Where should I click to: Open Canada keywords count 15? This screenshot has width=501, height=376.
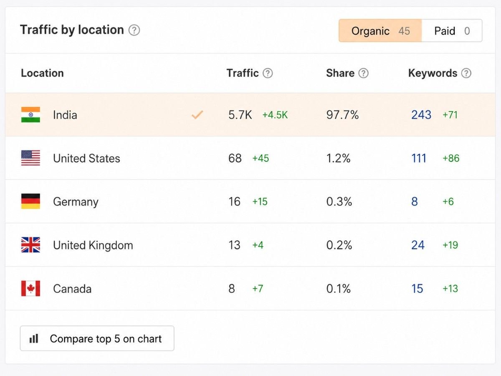(x=417, y=289)
